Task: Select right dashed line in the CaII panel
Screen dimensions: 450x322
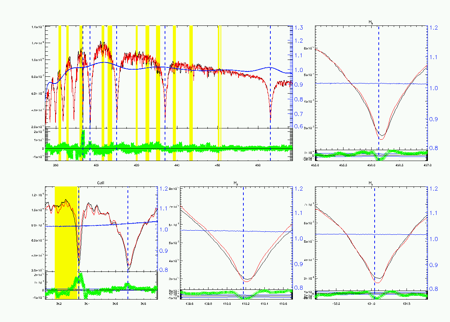Action: [128, 242]
